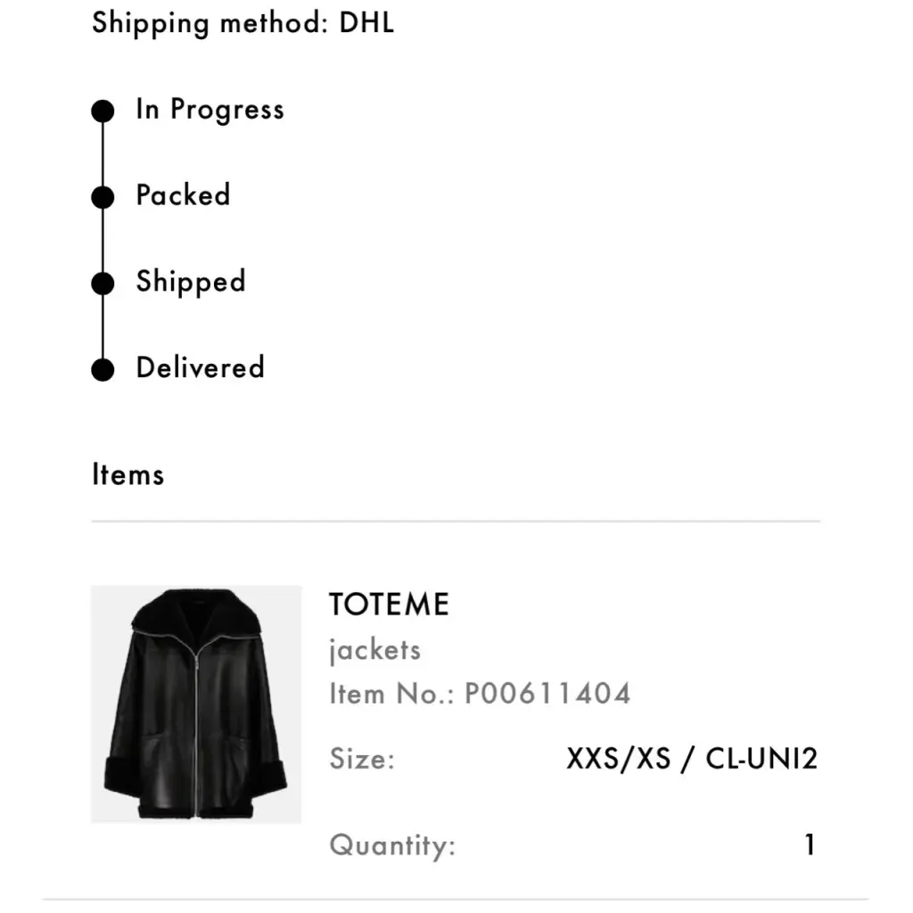Screen dimensions: 913x913
Task: Select the Packed step label
Action: (183, 195)
